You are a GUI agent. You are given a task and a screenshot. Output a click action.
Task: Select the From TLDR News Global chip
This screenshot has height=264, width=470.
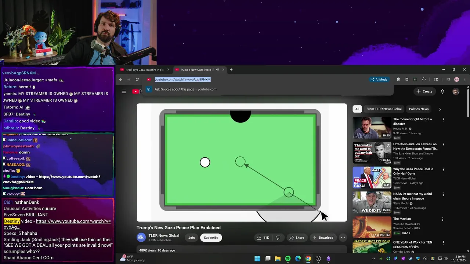pyautogui.click(x=384, y=109)
